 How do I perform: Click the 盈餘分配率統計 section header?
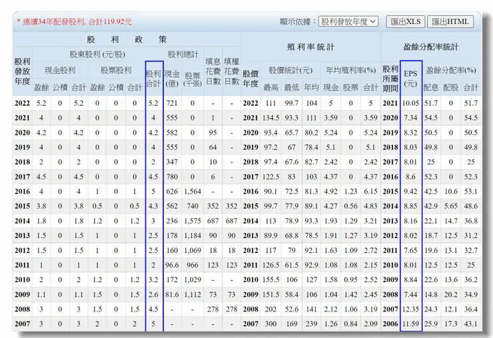coord(431,47)
